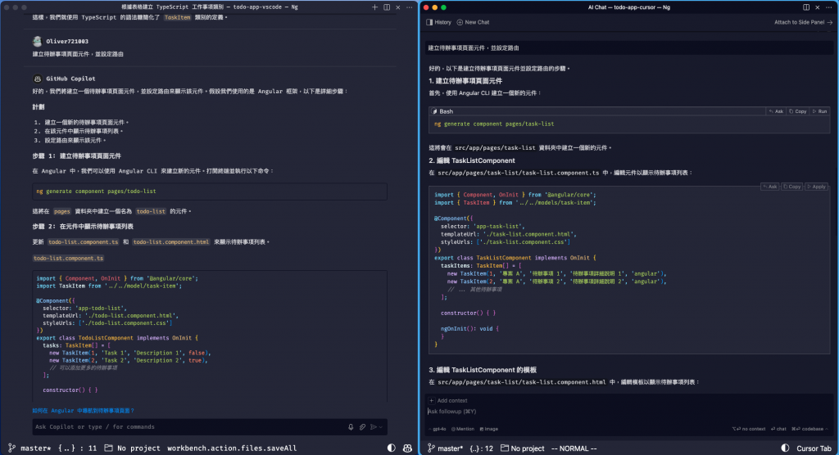839x455 pixels.
Task: Click the master branch indicator in the Copilot window status bar
Action: pyautogui.click(x=29, y=448)
